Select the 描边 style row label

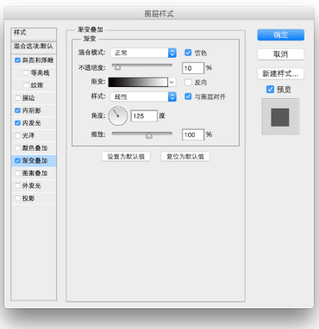click(x=28, y=98)
